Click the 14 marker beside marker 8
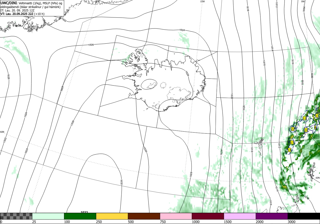This screenshot has height=224, width=320. pyautogui.click(x=306, y=130)
